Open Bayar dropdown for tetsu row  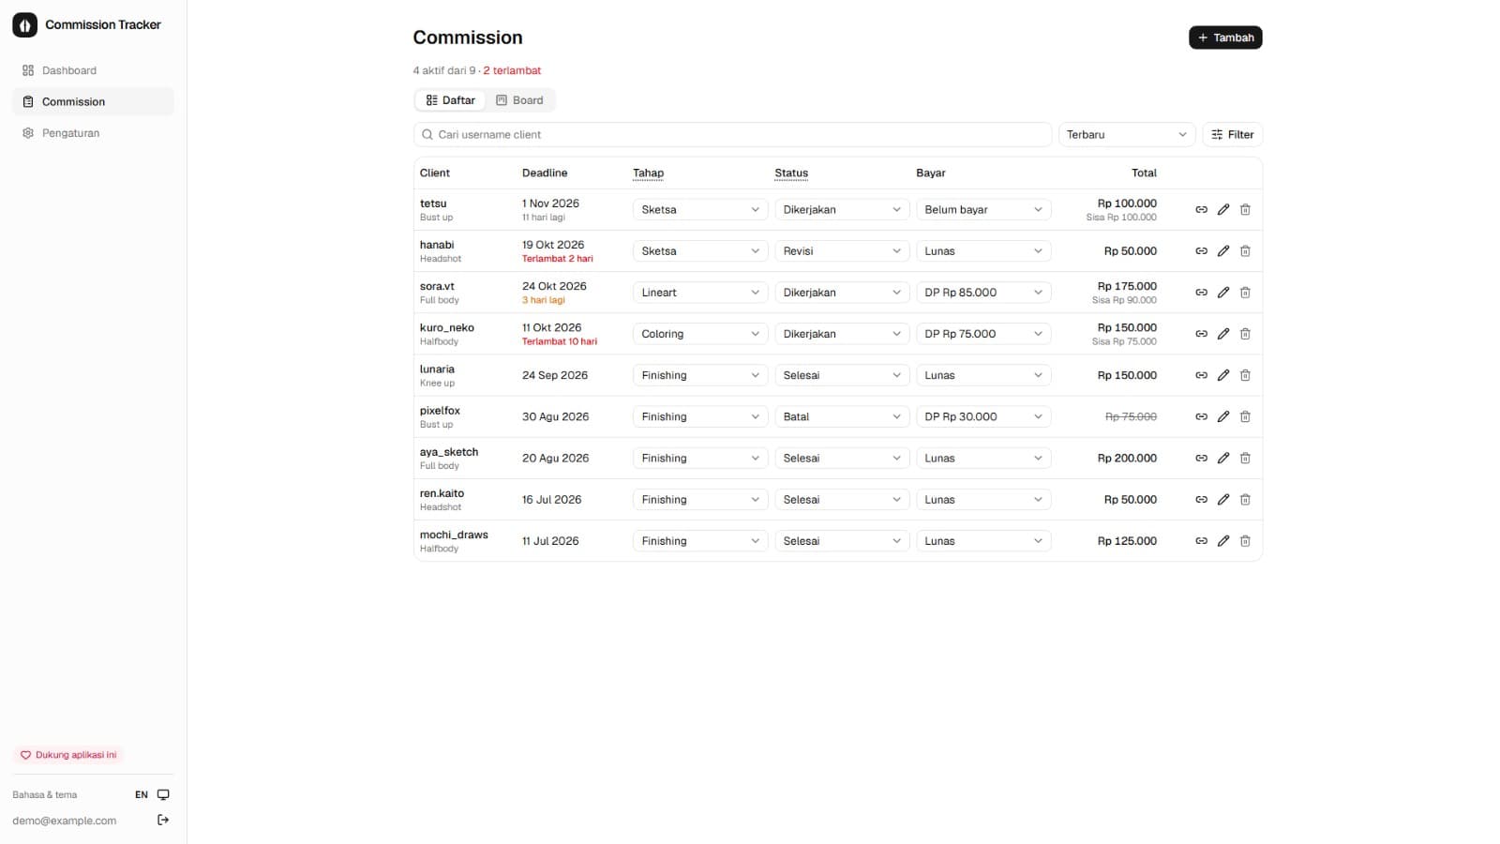point(983,210)
